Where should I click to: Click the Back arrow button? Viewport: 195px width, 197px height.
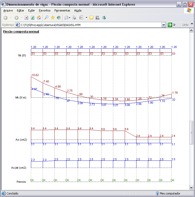point(5,18)
